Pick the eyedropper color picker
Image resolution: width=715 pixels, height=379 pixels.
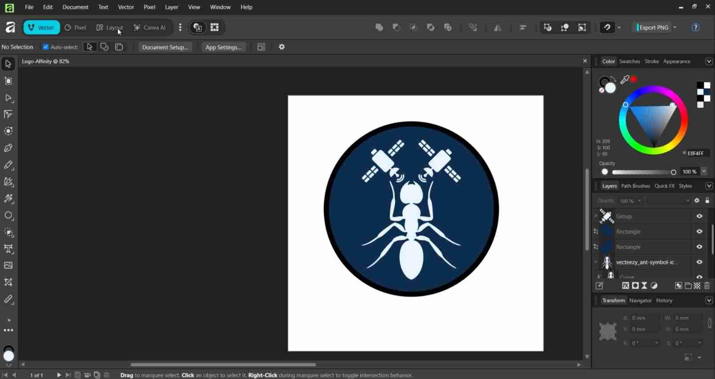point(625,80)
